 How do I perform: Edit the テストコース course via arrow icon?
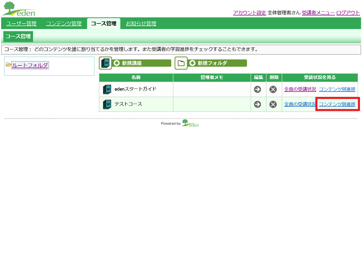click(x=258, y=105)
